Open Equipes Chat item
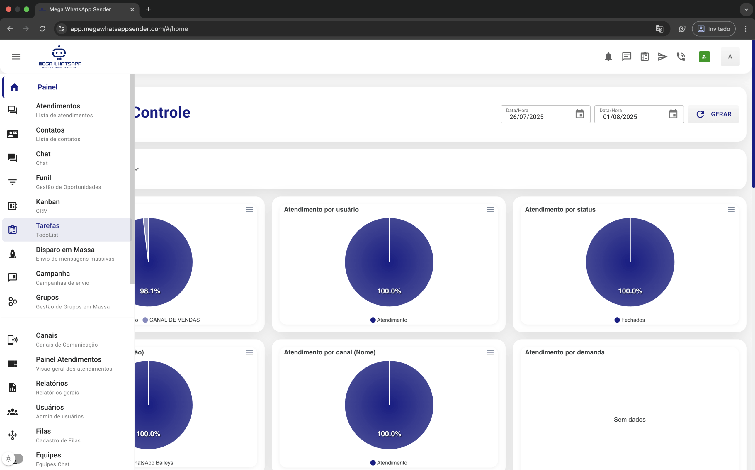This screenshot has height=470, width=755. click(67, 459)
